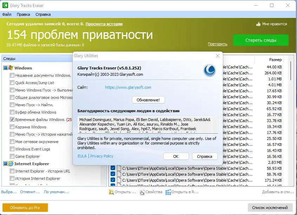Viewport: 297px width, 215px height.
Task: Select Меню Пуск -> Найти item
Action: point(34,105)
